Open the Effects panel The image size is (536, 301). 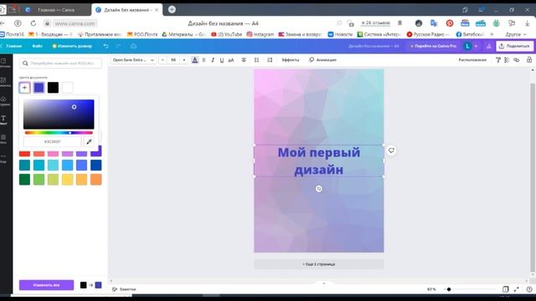click(x=291, y=60)
